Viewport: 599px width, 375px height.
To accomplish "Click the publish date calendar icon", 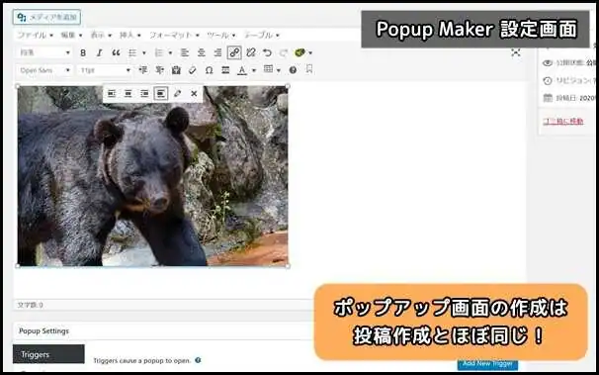I will [547, 98].
